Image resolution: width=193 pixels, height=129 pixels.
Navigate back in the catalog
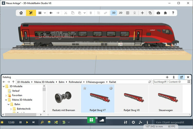pos(4,82)
